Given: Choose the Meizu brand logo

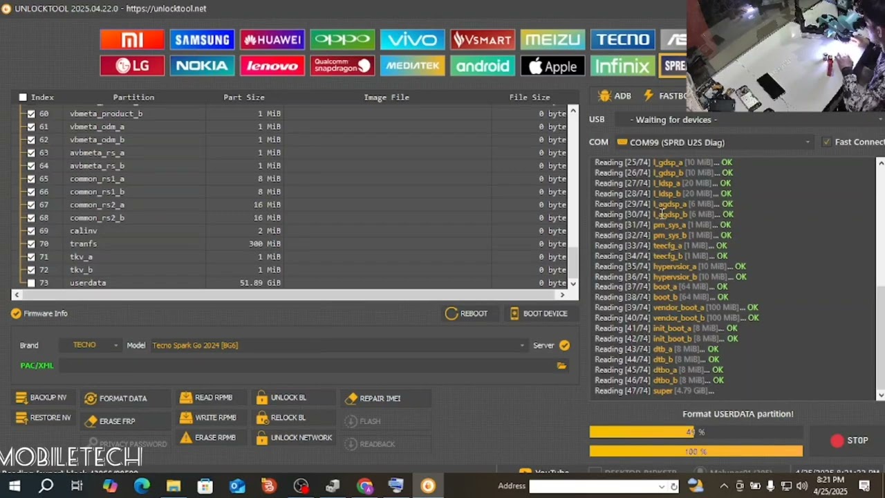Looking at the screenshot, I should (x=552, y=39).
